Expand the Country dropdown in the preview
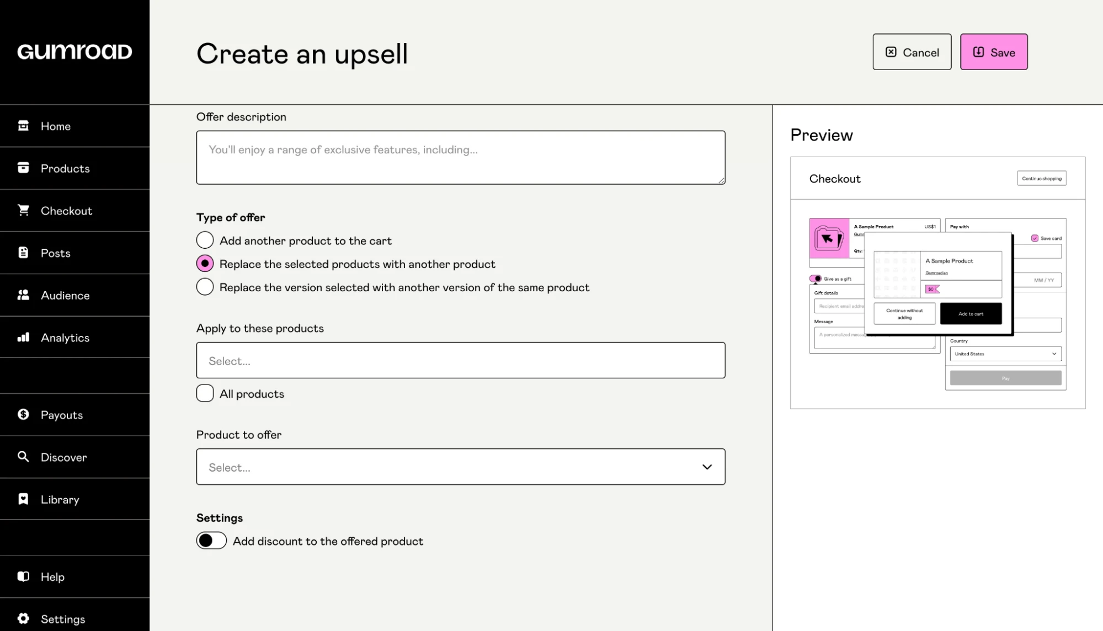 coord(1005,354)
